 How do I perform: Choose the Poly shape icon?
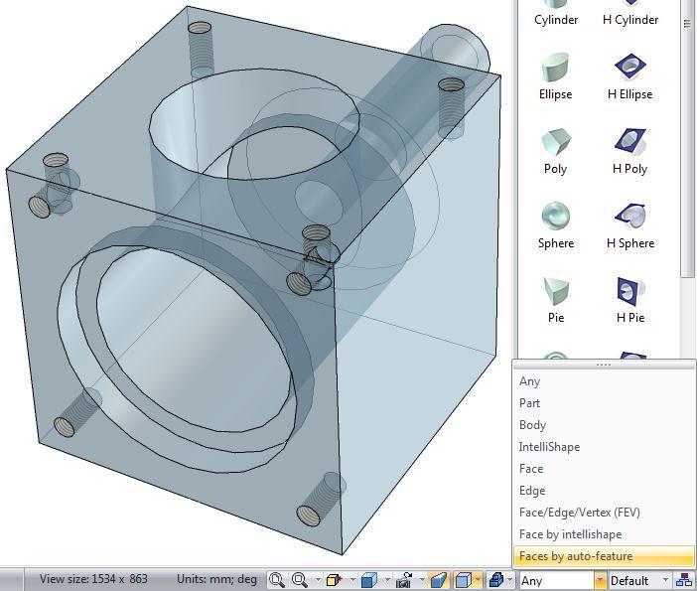[556, 141]
